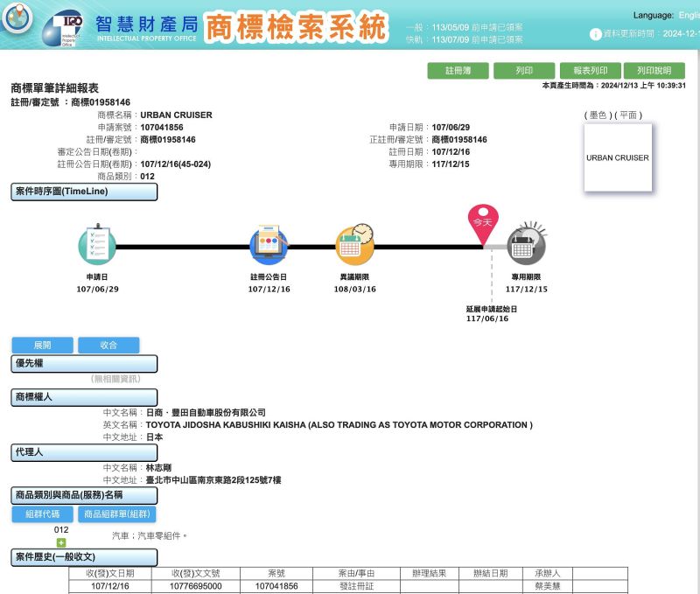Click the 智慧財產局 office name text
The image size is (700, 594).
tap(147, 24)
